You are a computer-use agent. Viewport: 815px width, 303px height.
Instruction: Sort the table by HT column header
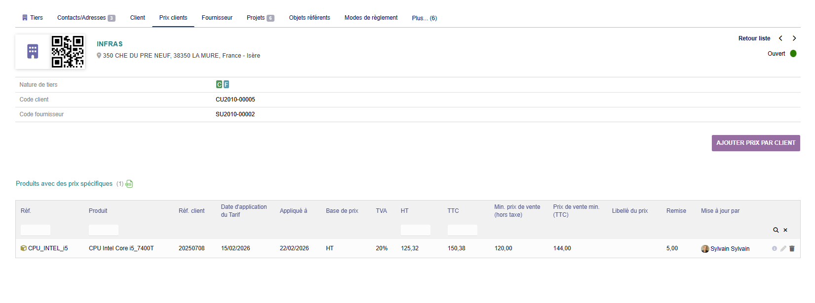click(x=404, y=211)
